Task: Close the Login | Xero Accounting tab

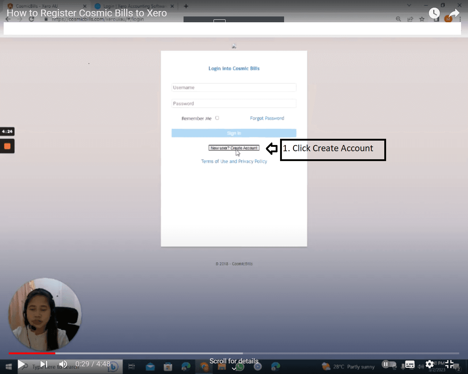Action: [x=172, y=6]
